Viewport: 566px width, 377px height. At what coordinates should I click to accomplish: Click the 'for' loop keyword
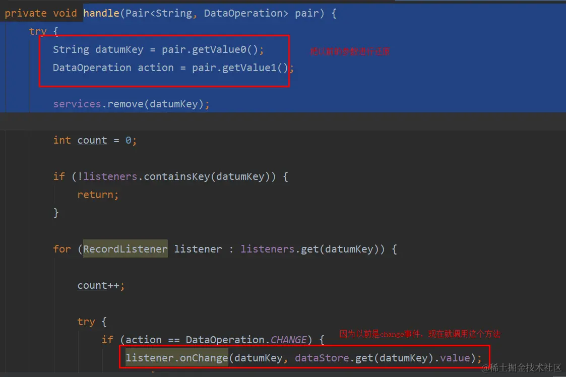(62, 249)
